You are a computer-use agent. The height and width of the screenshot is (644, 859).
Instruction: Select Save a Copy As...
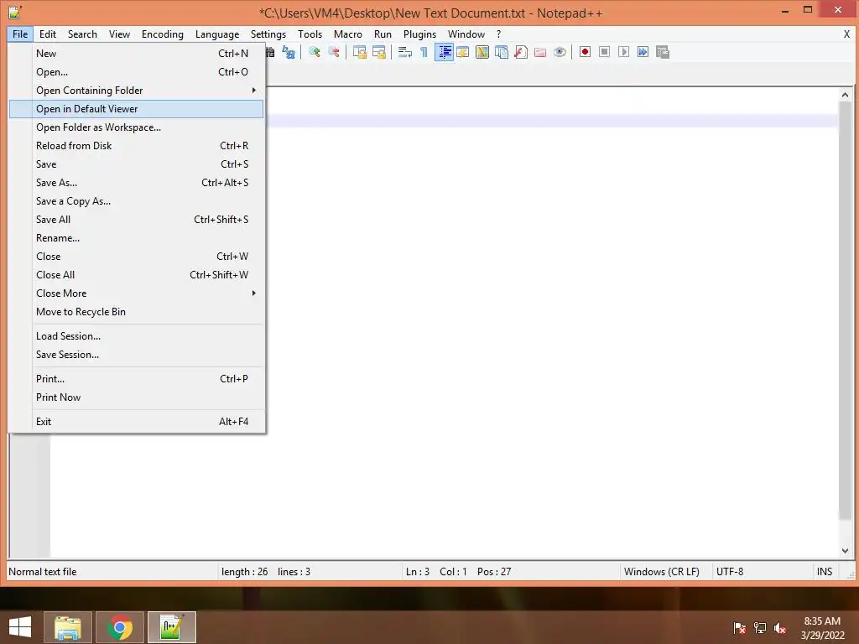tap(137, 201)
